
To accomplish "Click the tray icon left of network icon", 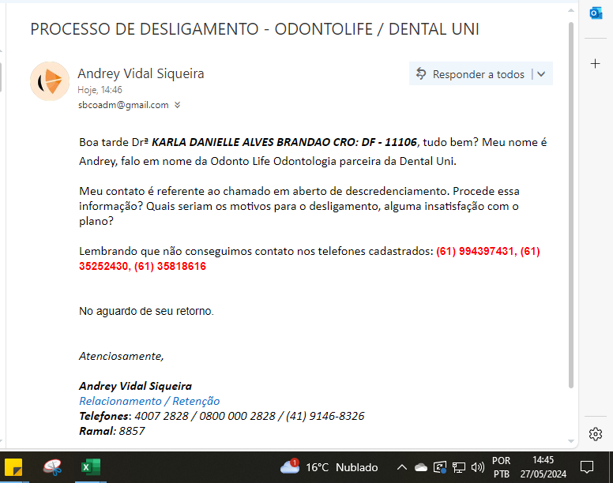I will [x=440, y=467].
